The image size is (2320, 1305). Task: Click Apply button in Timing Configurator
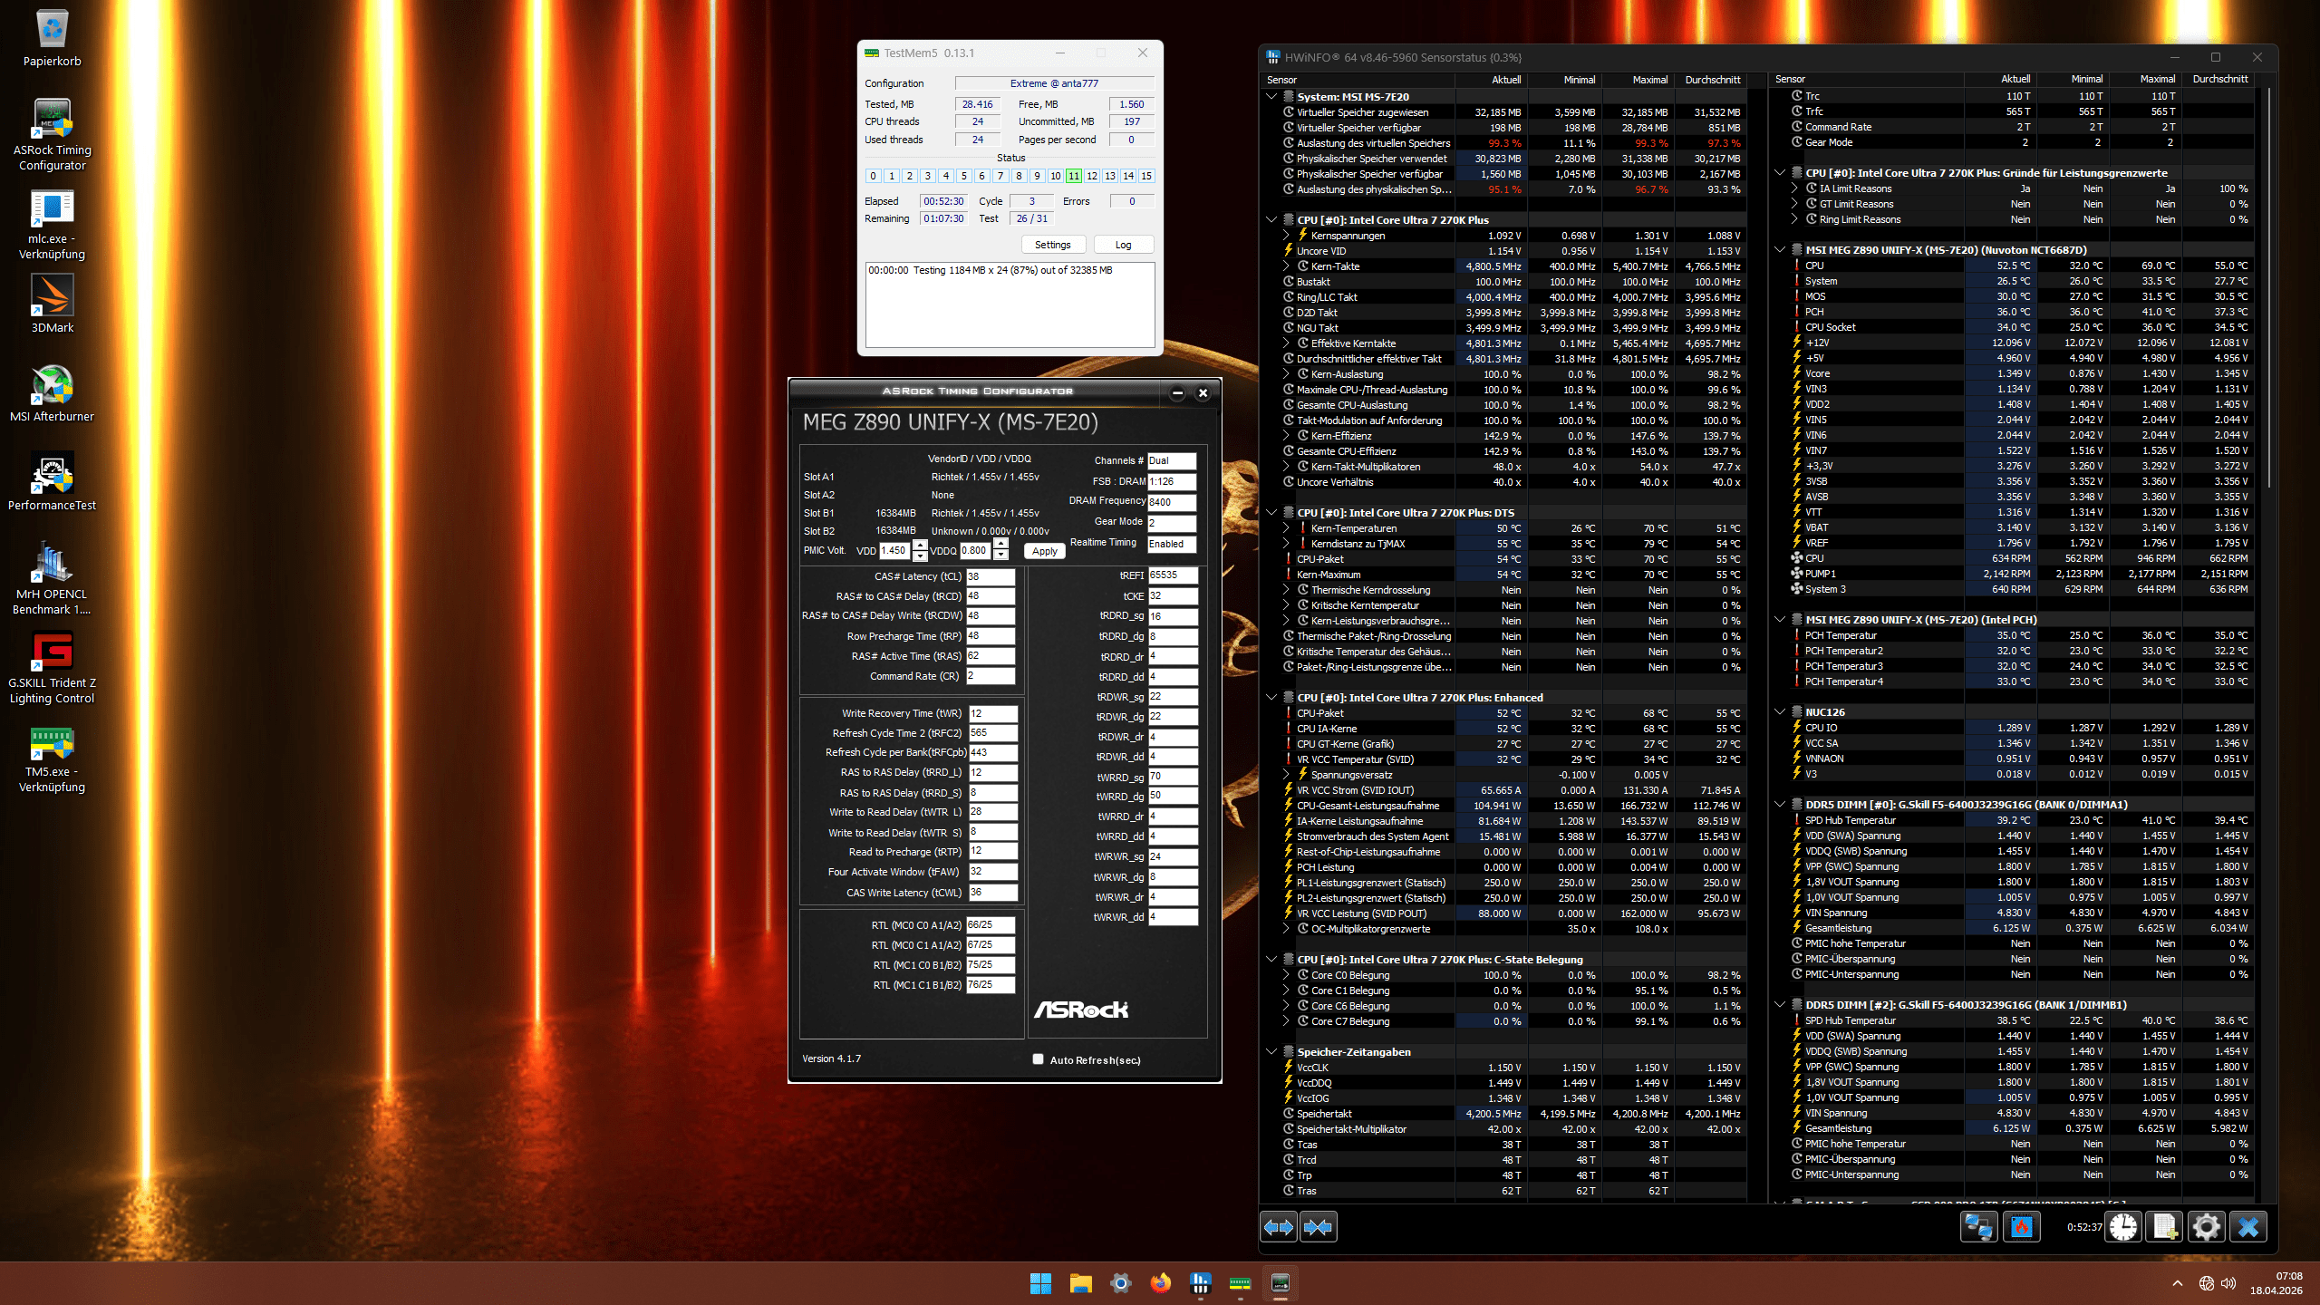coord(1044,551)
